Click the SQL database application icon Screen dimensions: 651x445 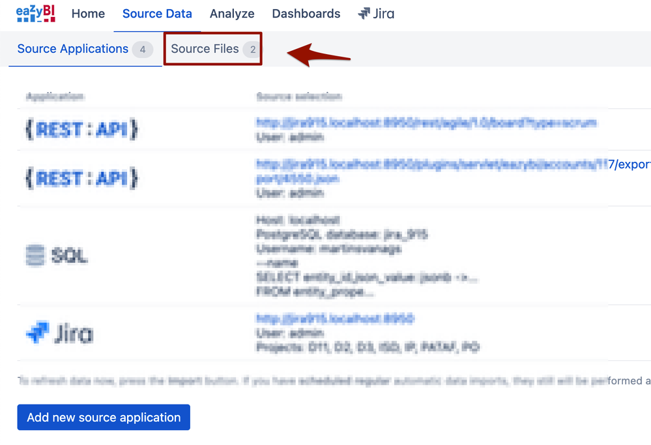[57, 255]
